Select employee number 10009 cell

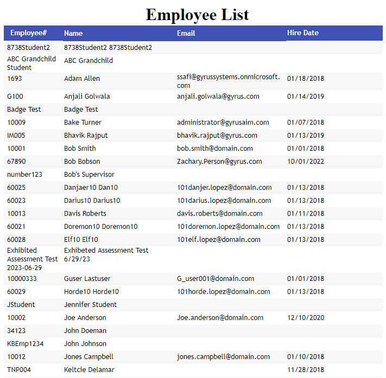[x=16, y=123]
